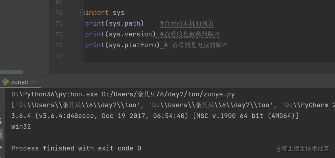Click sys.path in the print statement

click(x=124, y=24)
